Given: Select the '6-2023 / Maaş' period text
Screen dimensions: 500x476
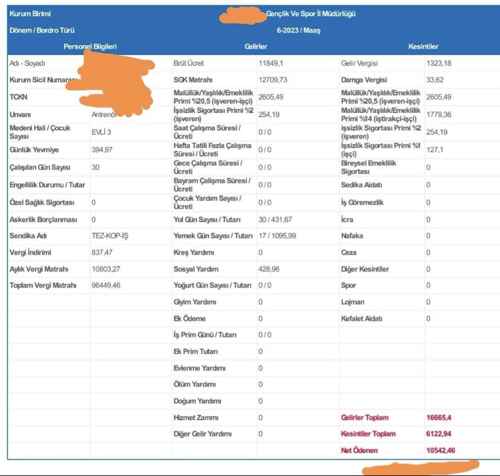Looking at the screenshot, I should pyautogui.click(x=298, y=30).
